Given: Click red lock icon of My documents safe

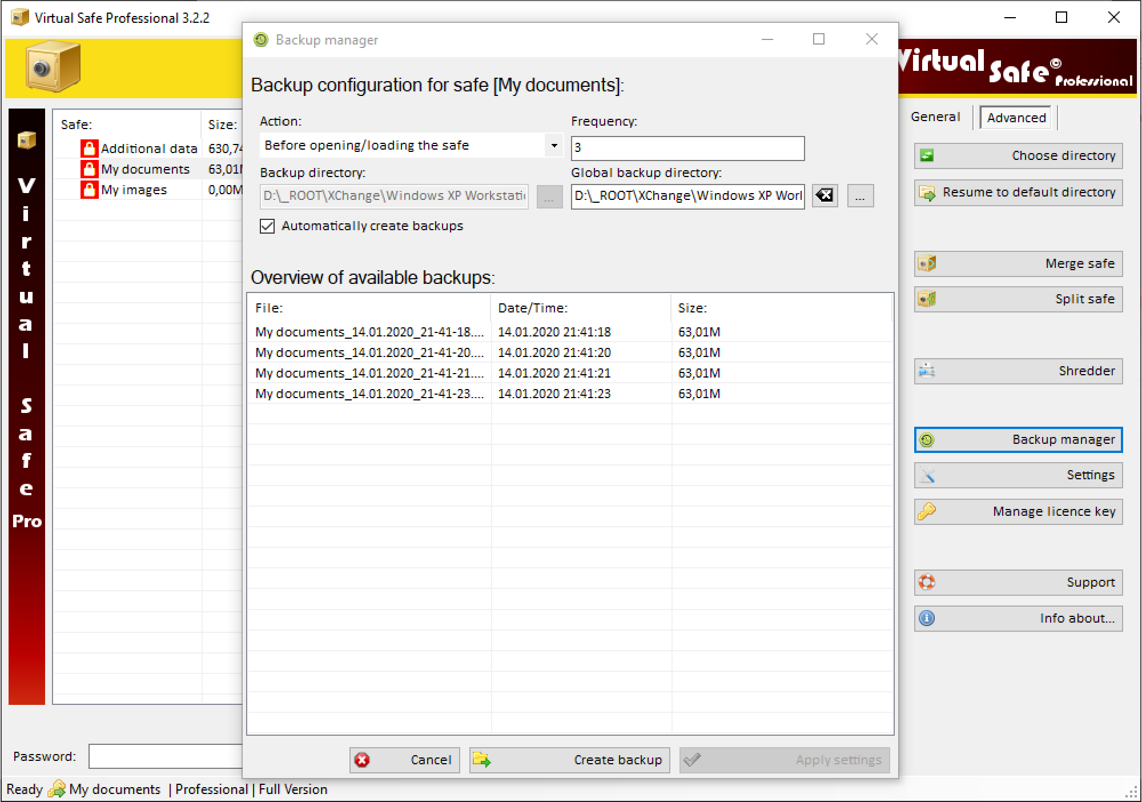Looking at the screenshot, I should 89,169.
